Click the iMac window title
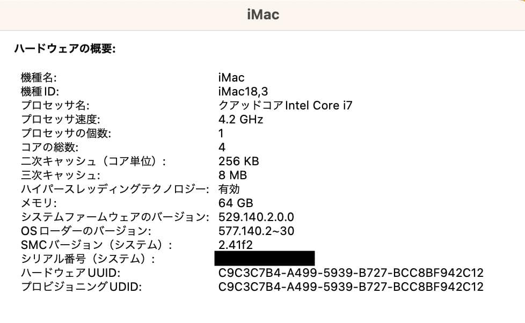This screenshot has width=525, height=323. [262, 14]
